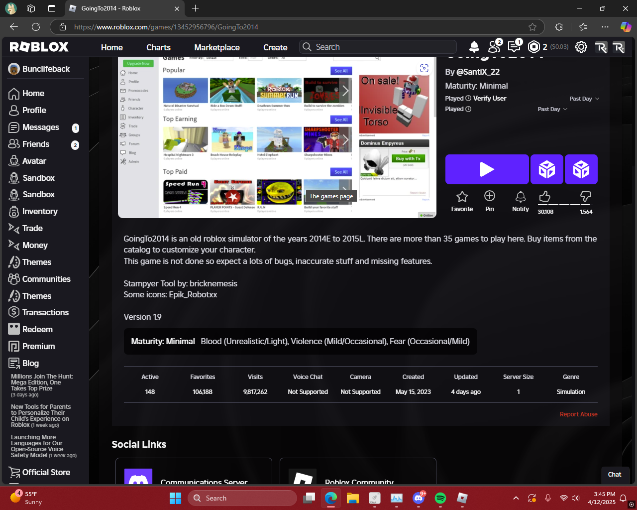Expand Past Day dropdown beside Verify User
Viewport: 637px width, 510px height.
coord(584,99)
